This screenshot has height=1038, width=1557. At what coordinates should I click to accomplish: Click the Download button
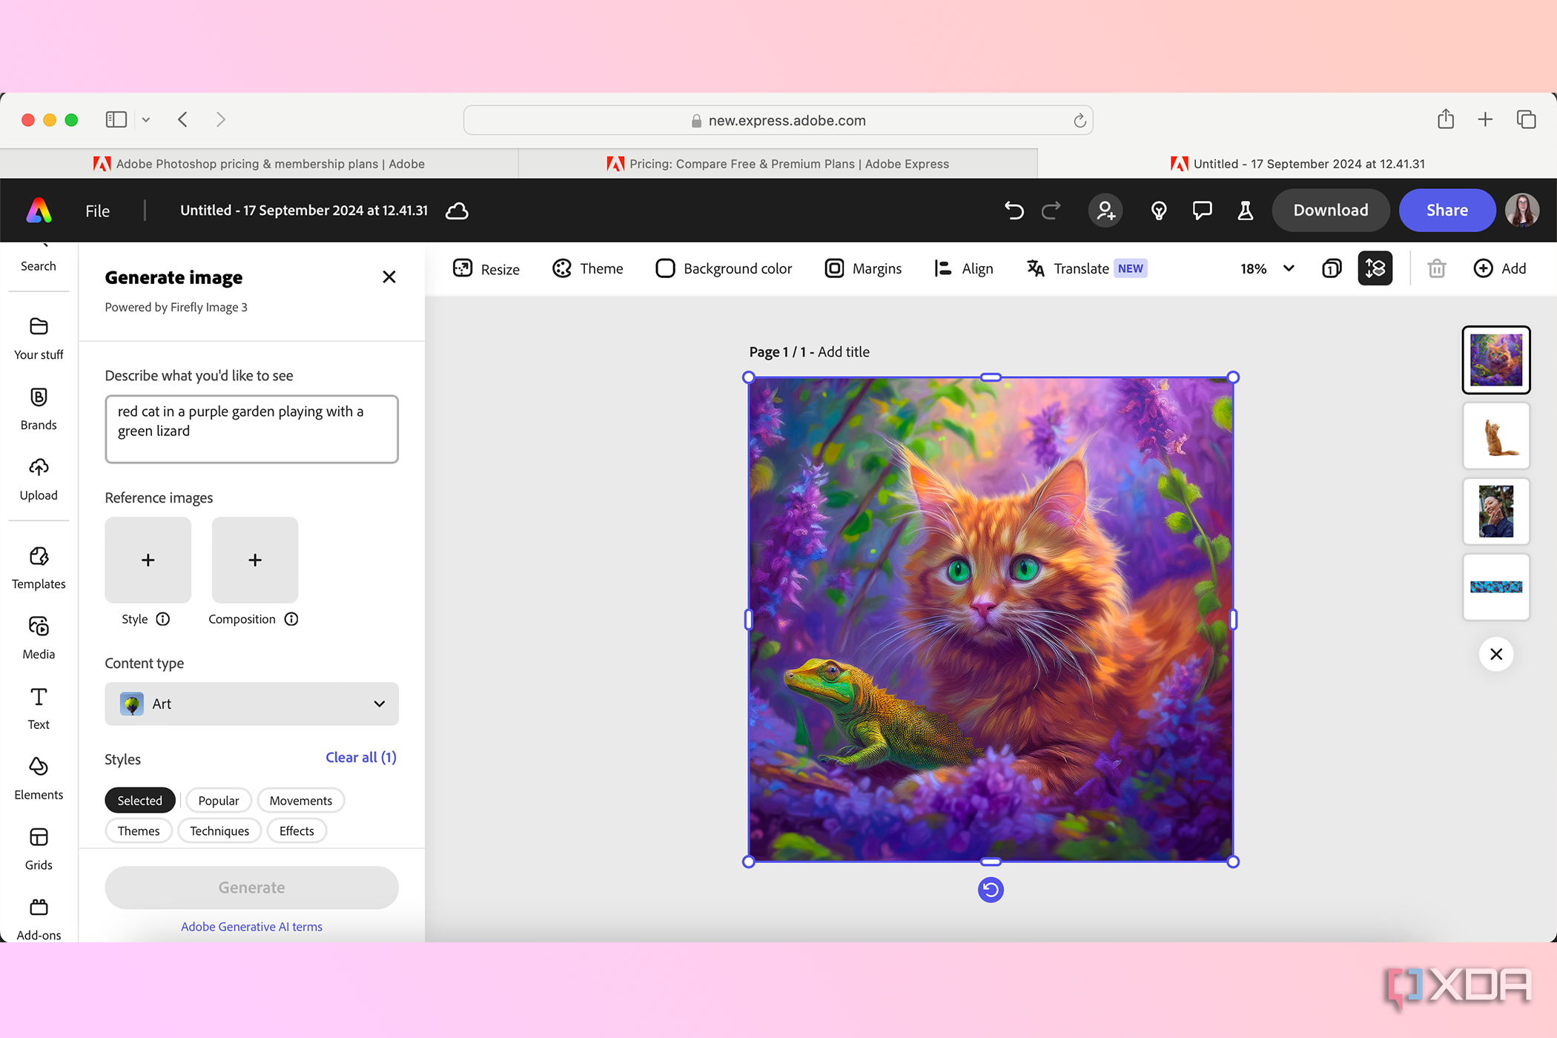coord(1331,210)
